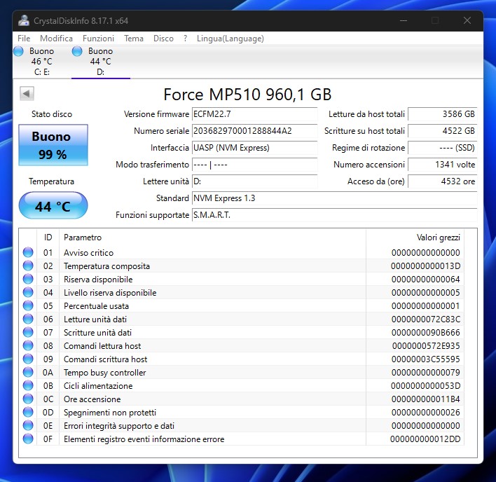
Task: Click status orb of Livello riserva disponibile row
Action: point(28,292)
